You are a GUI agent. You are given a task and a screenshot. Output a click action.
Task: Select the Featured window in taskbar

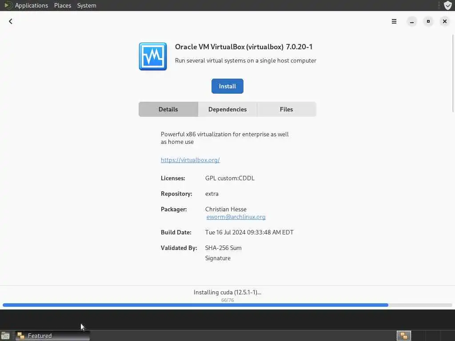click(x=52, y=336)
